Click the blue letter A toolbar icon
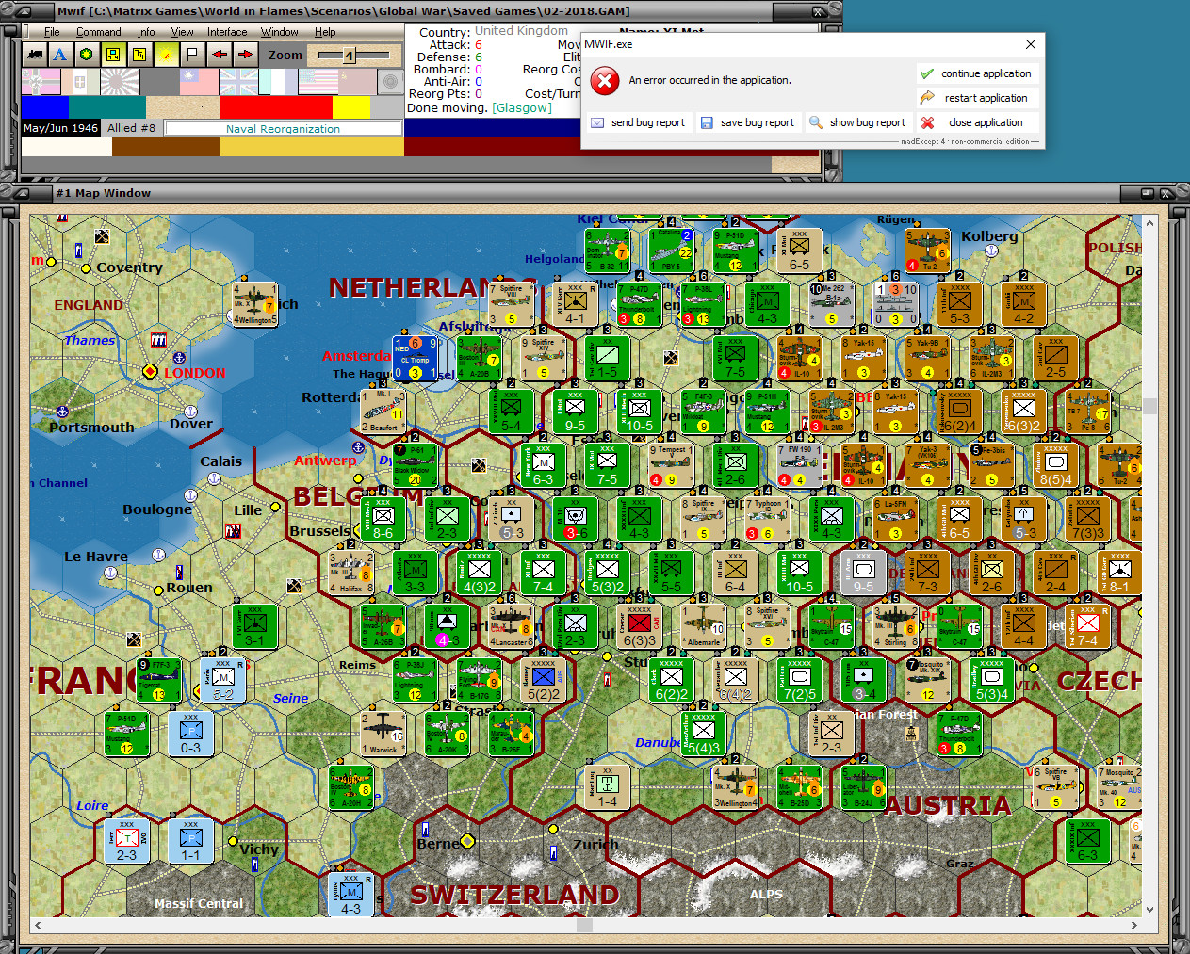This screenshot has width=1190, height=954. 60,55
